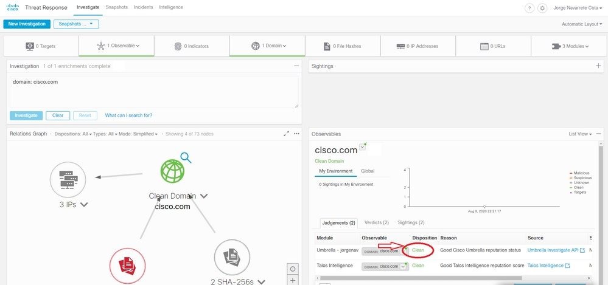Viewport: 608px width, 285px height.
Task: Open the Relations Graph more options menu
Action: point(296,134)
